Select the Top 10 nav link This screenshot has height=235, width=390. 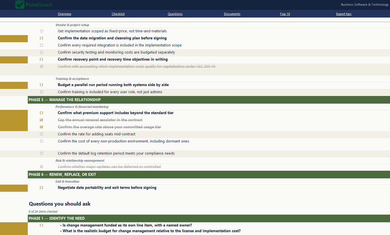point(285,14)
